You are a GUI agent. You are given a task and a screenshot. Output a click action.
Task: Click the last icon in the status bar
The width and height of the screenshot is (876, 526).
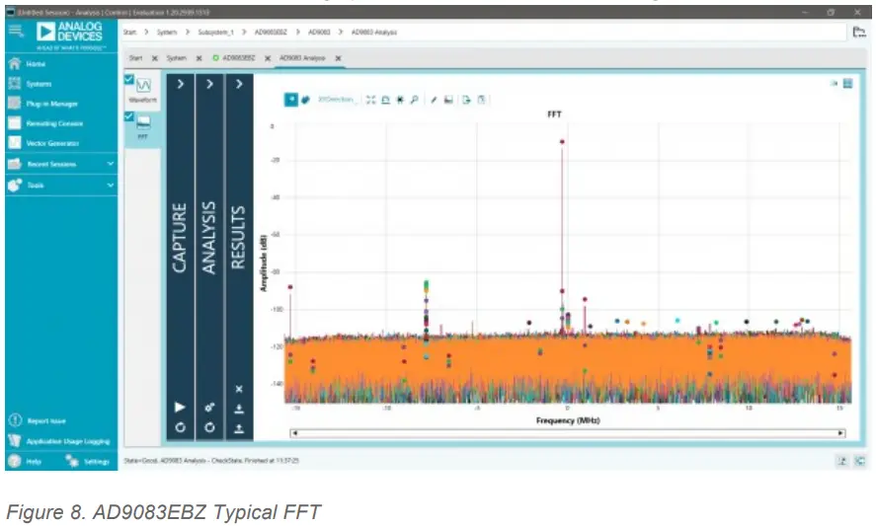point(860,461)
